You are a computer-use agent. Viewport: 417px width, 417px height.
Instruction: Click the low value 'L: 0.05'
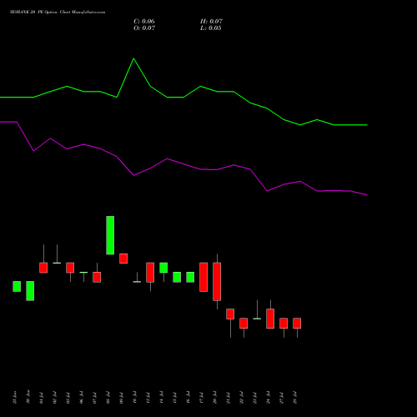point(211,28)
